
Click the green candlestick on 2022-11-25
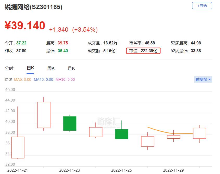point(122,134)
